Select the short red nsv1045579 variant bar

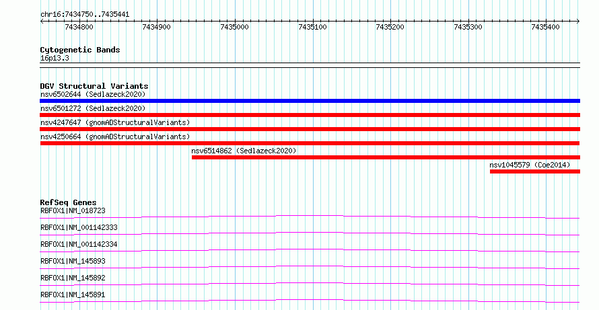tap(535, 171)
